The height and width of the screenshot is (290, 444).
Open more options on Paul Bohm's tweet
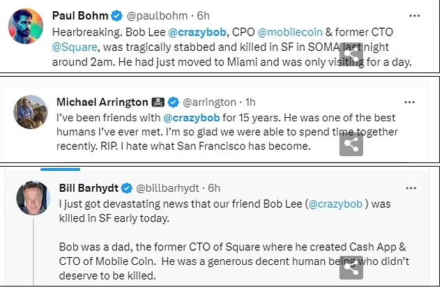click(x=414, y=15)
